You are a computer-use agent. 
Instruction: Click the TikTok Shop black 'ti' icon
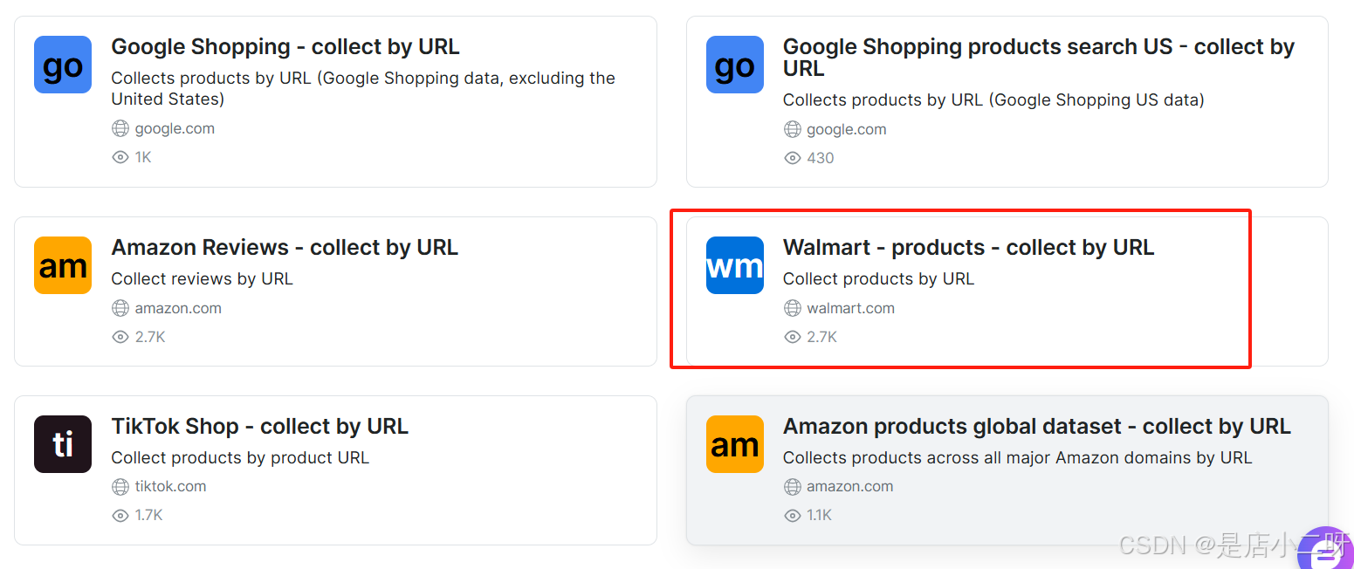click(63, 444)
